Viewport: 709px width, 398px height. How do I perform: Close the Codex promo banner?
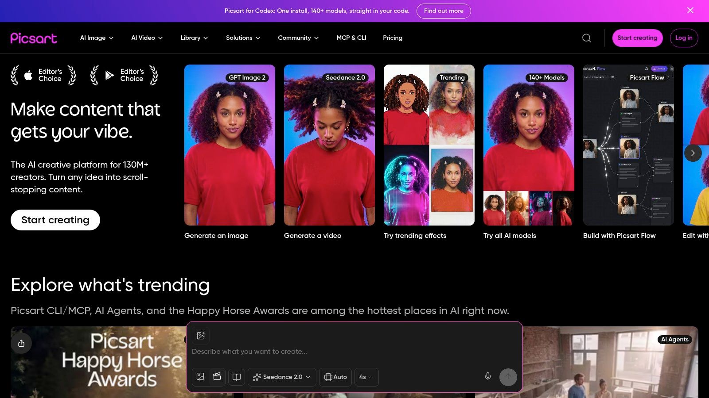coord(690,10)
